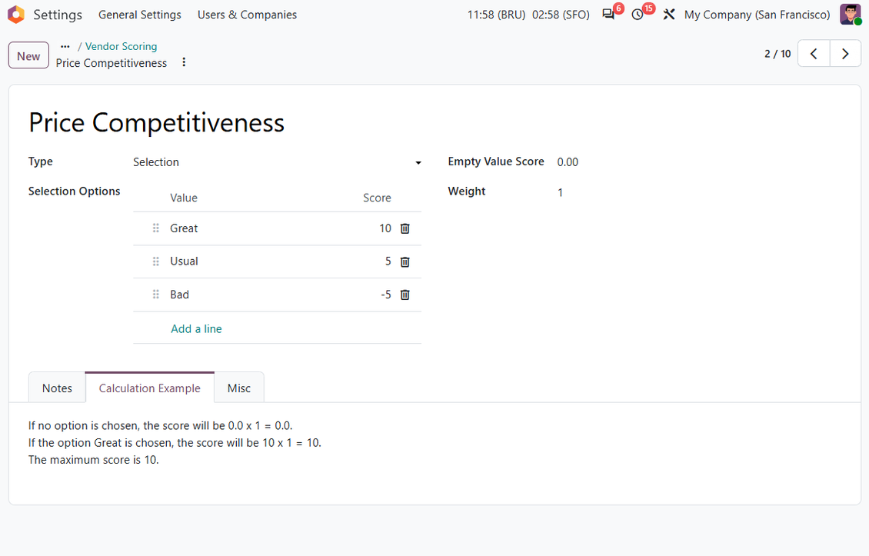The width and height of the screenshot is (869, 556).
Task: Switch to the Notes tab
Action: click(x=57, y=388)
